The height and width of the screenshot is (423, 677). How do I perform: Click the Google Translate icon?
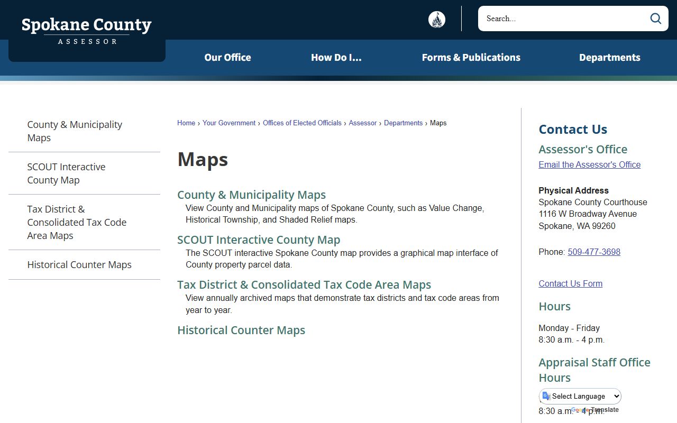[x=546, y=396]
